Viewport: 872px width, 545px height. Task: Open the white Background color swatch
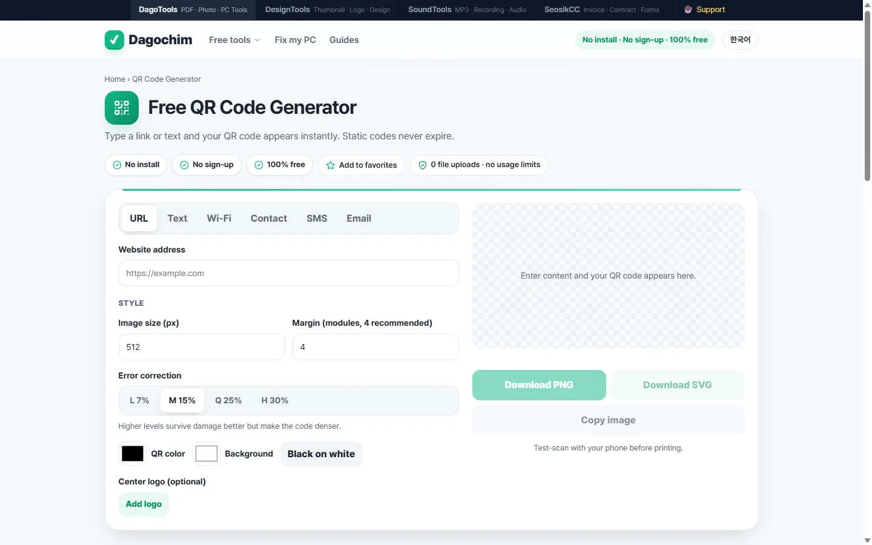pos(206,454)
